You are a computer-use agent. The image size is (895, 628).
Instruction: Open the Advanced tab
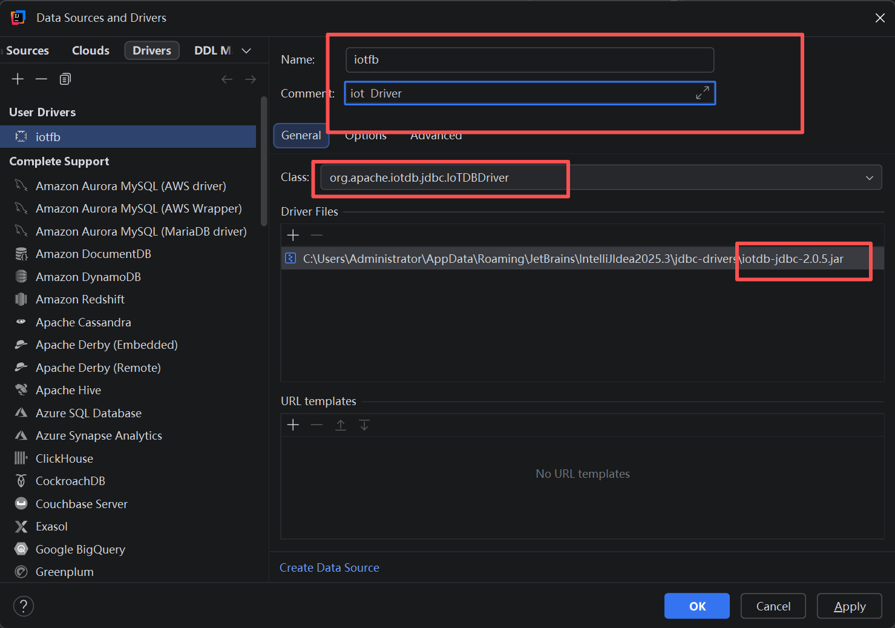436,136
